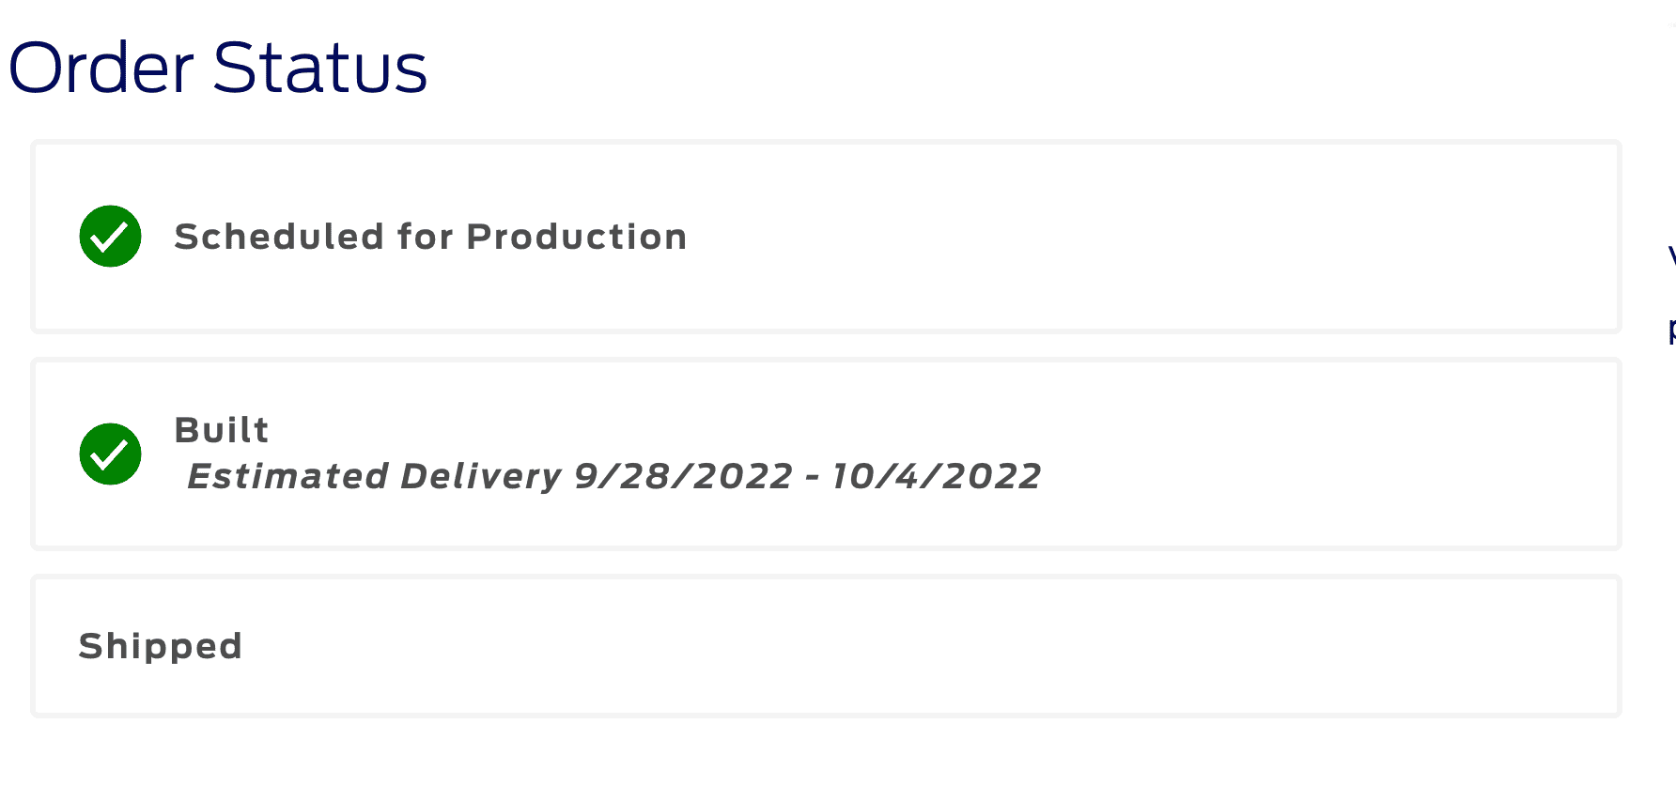Click the green checkmark beside Scheduled for Production
The image size is (1676, 785).
(x=111, y=237)
